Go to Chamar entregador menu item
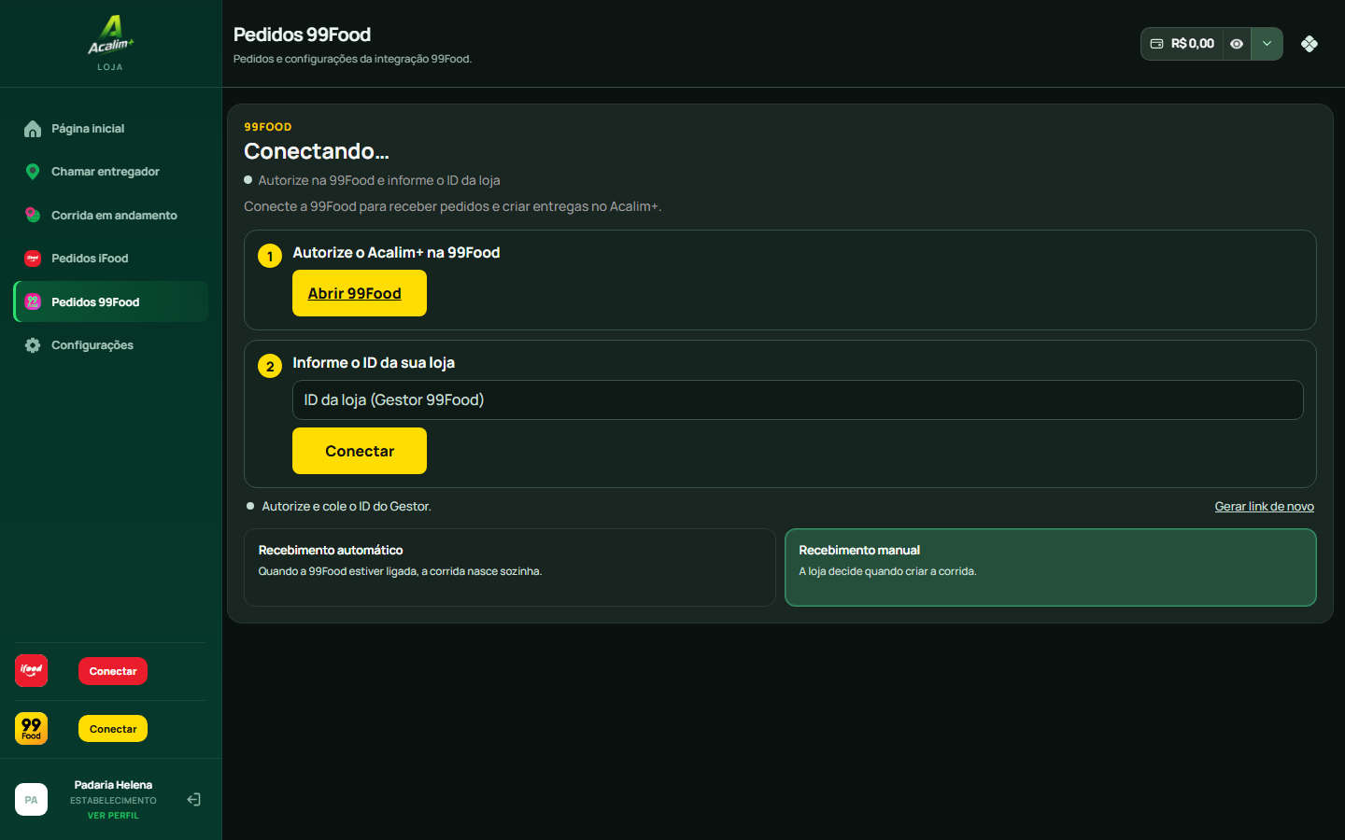 point(110,172)
